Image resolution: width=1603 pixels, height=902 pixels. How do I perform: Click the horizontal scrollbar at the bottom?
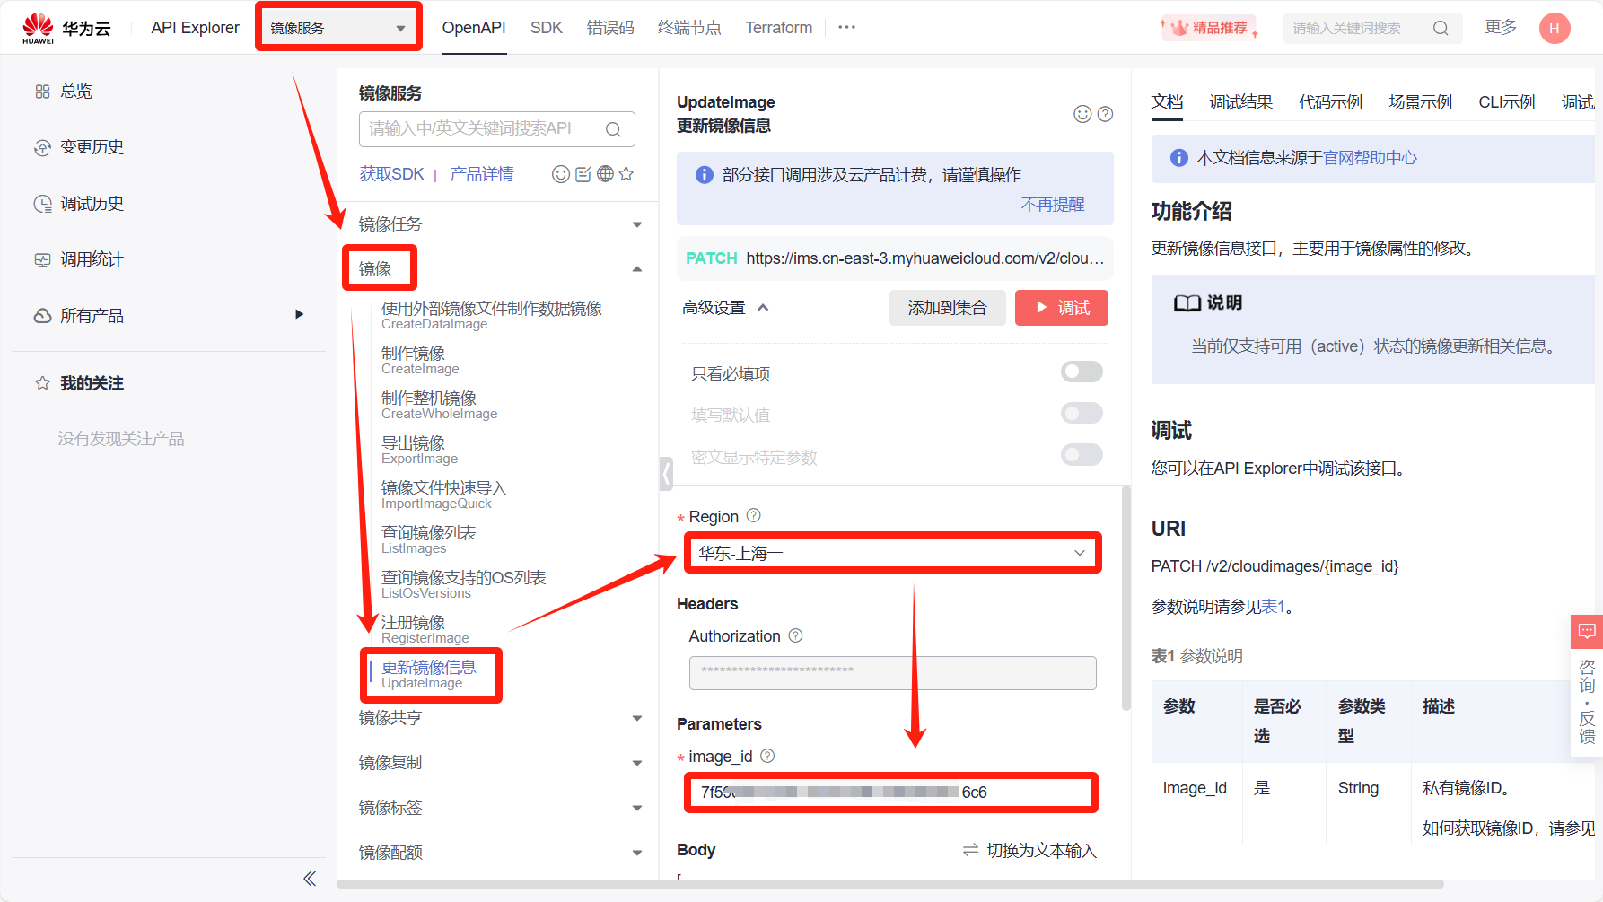tap(889, 884)
